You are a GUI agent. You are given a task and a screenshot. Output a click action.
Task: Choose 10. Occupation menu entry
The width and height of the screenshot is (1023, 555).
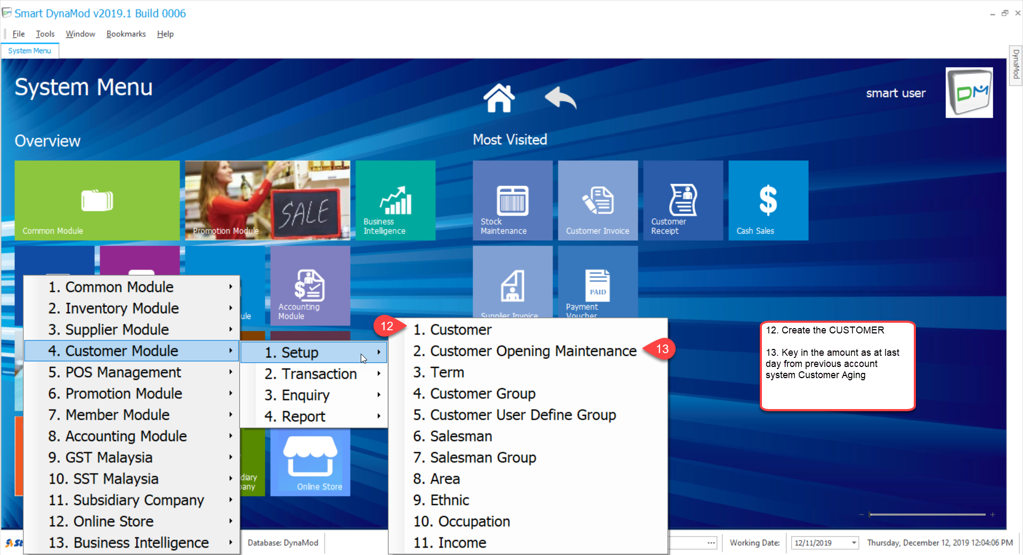[528, 521]
